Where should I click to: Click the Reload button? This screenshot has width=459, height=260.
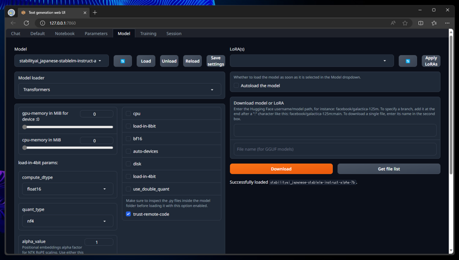(x=192, y=61)
